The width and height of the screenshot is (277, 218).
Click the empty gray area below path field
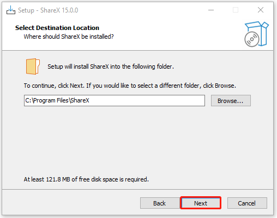click(138, 140)
